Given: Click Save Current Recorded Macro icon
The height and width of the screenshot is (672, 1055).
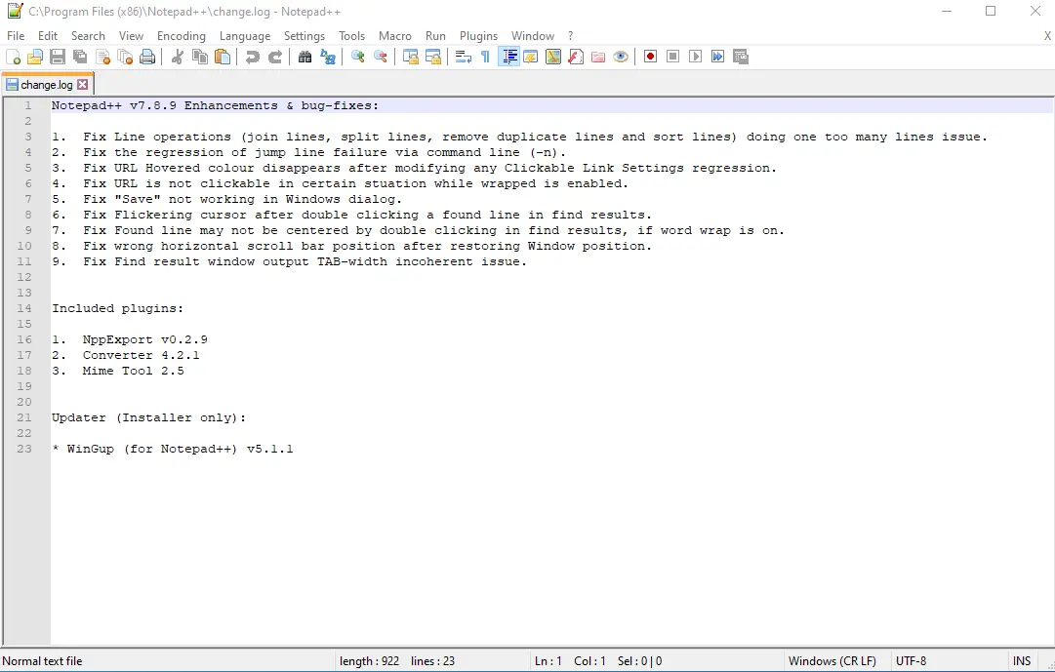Looking at the screenshot, I should 740,57.
